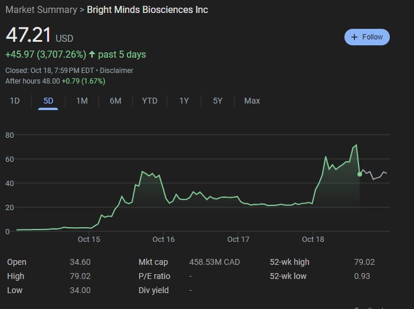The width and height of the screenshot is (414, 309).
Task: Switch to the 1Y chart range
Action: coord(184,101)
